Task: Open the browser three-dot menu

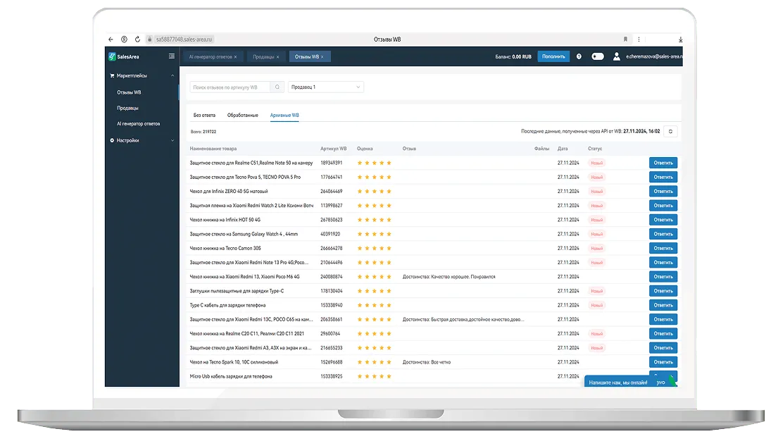Action: tap(639, 39)
